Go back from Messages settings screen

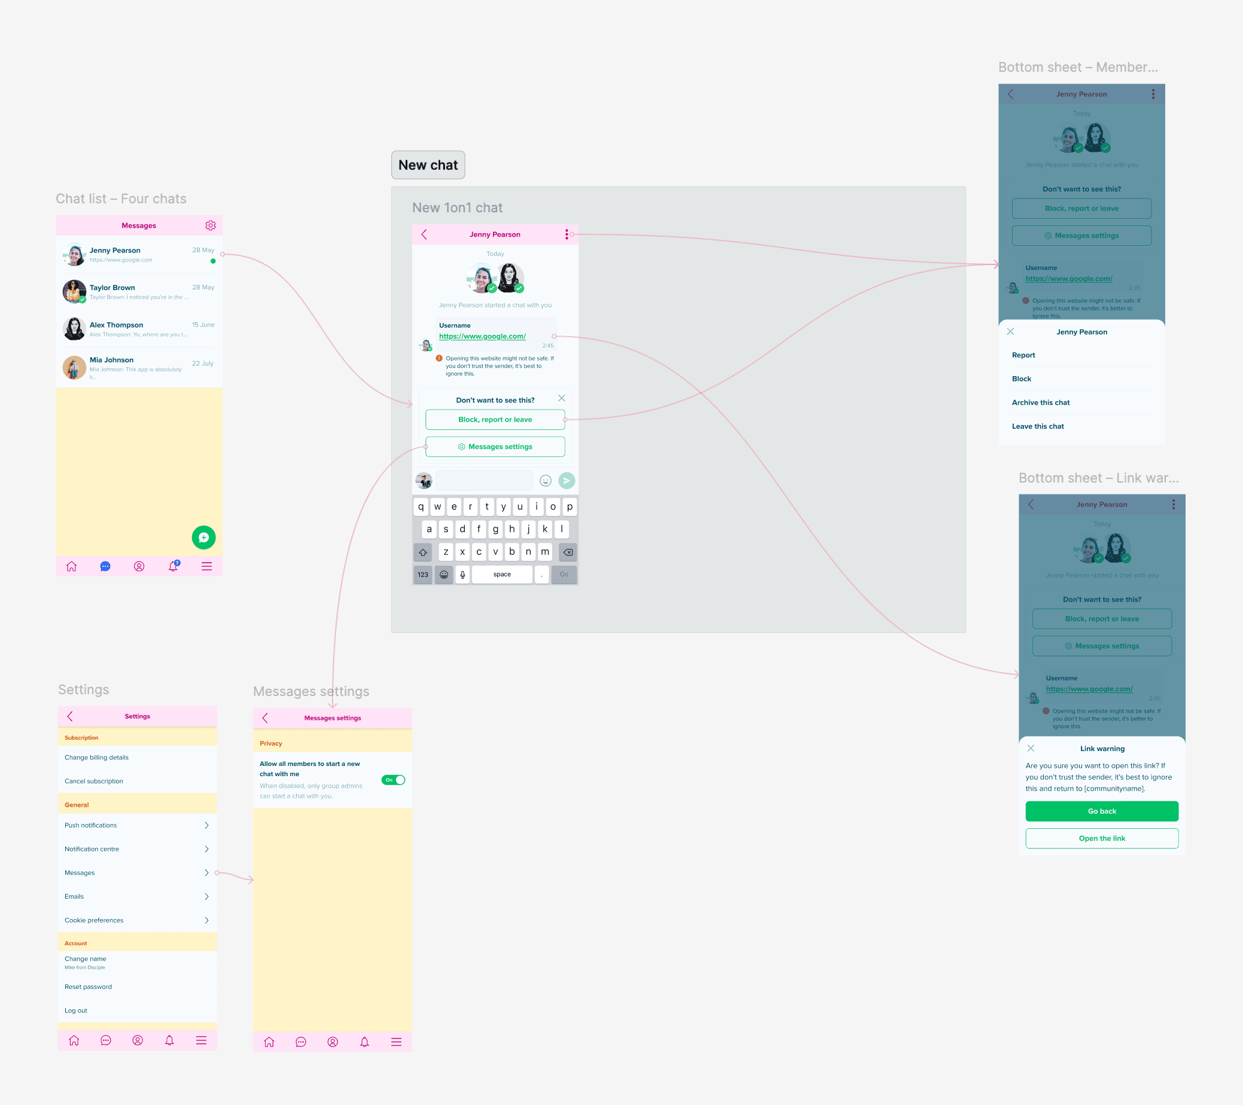click(x=265, y=719)
